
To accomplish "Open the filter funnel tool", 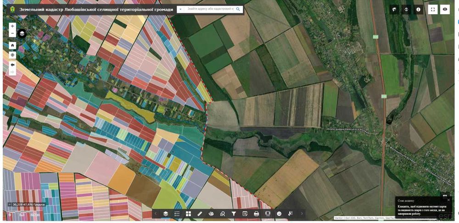I will click(x=234, y=214).
